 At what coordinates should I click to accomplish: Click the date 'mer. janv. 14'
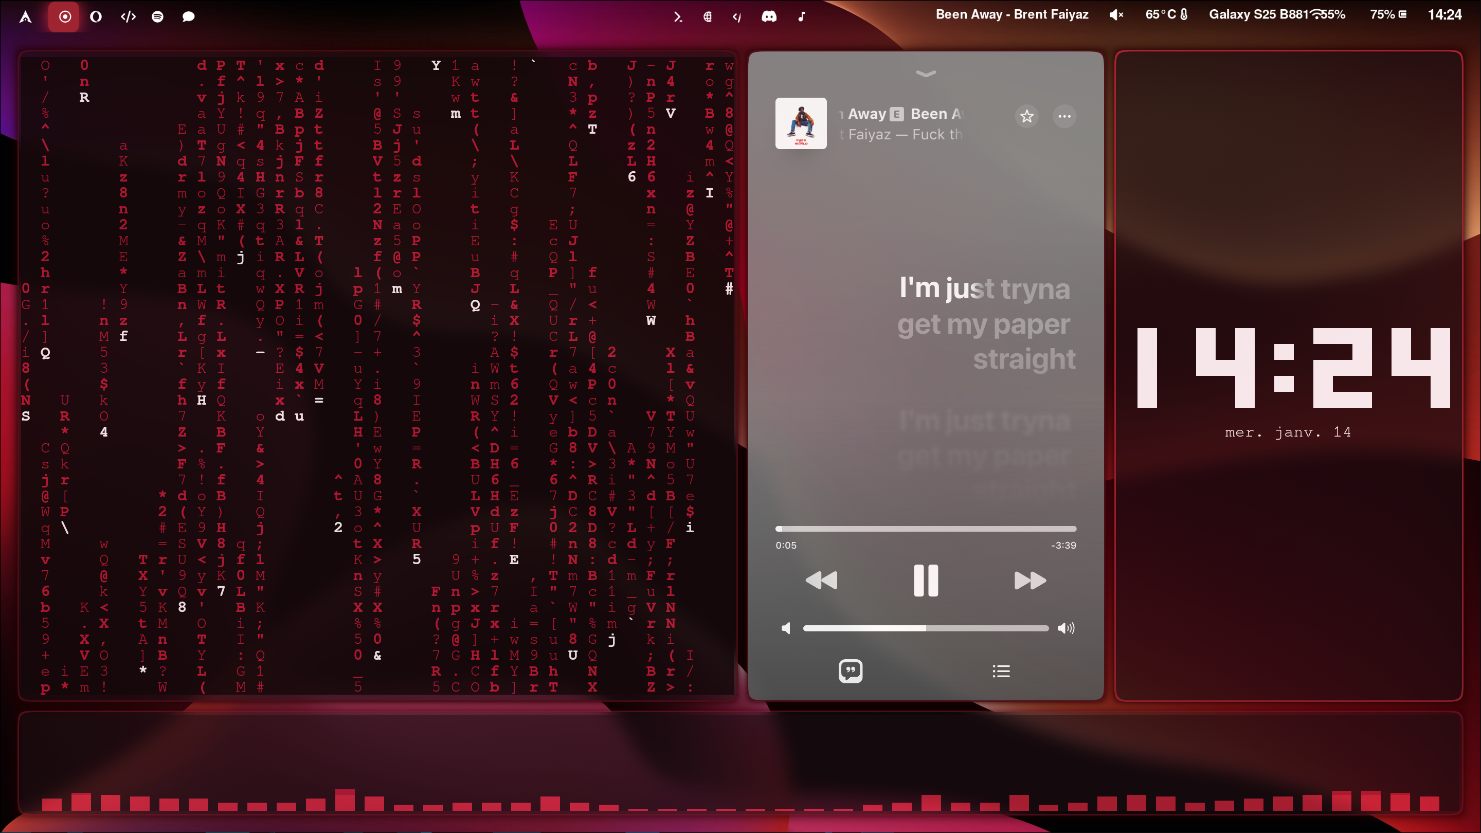[1288, 432]
